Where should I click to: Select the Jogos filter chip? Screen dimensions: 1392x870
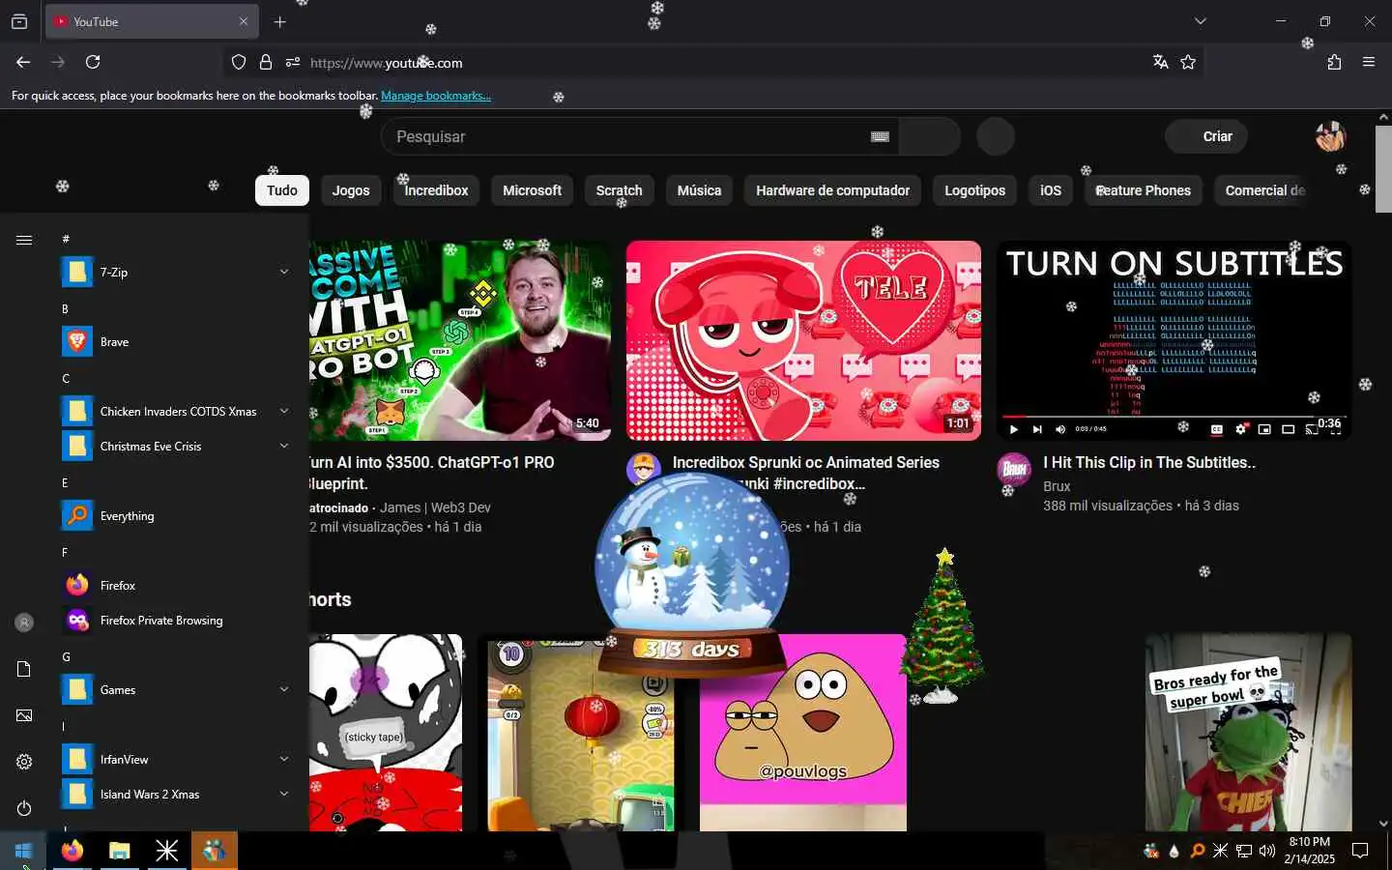pyautogui.click(x=351, y=190)
